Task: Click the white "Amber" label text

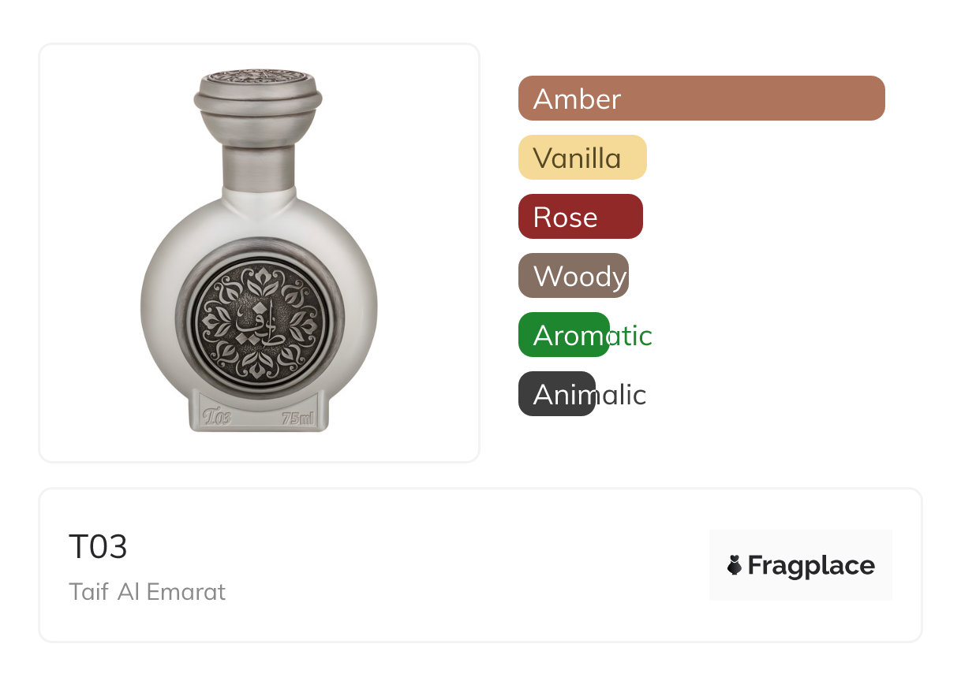Action: click(577, 99)
